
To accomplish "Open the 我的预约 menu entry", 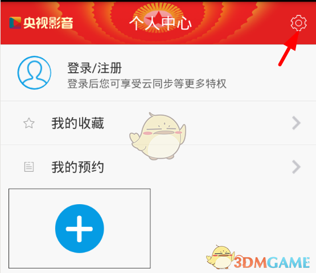I will [x=158, y=167].
